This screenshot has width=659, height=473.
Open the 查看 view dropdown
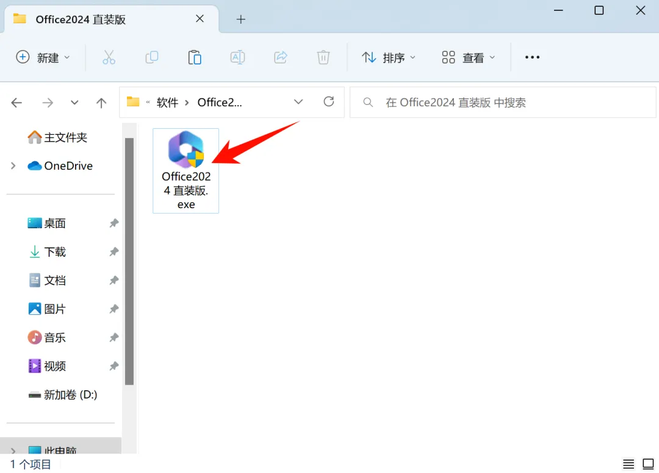pyautogui.click(x=469, y=57)
